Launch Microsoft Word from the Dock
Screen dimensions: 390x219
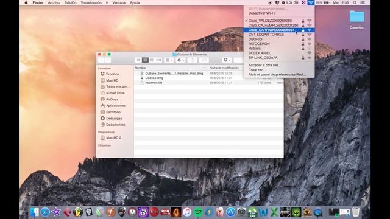pos(263,212)
